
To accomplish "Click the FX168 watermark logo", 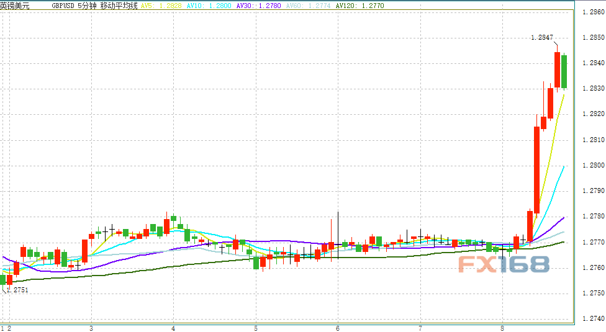I will [x=504, y=264].
